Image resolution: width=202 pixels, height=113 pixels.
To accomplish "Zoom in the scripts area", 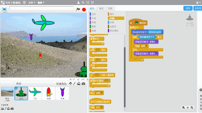I will click(x=192, y=108).
